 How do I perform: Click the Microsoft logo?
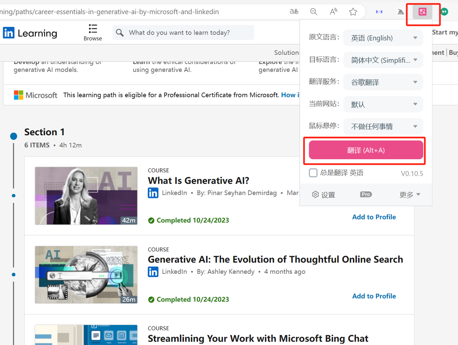pos(35,95)
